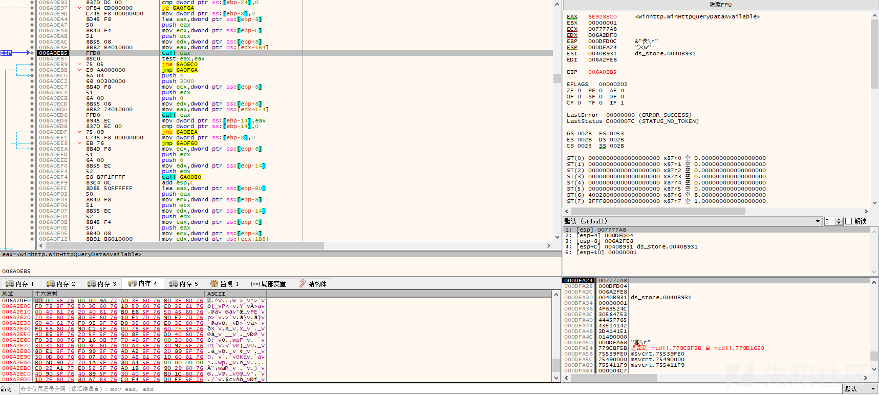The image size is (879, 395).
Task: Click disassembly horizontal scrollbar right arrow
Action: (x=549, y=246)
